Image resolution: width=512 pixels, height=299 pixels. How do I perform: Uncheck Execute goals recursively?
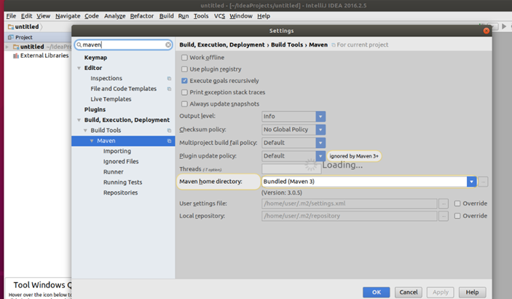[184, 81]
